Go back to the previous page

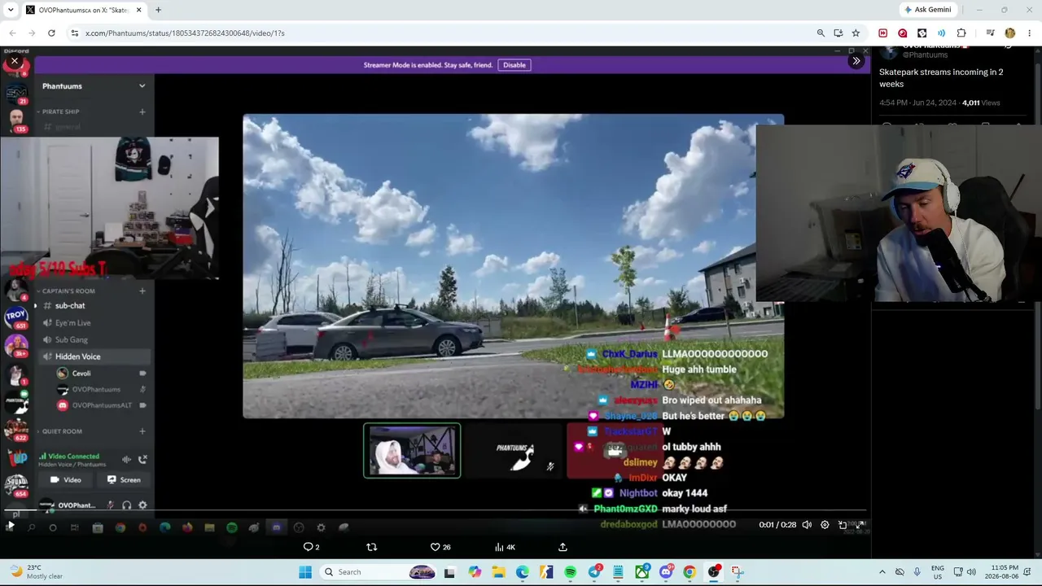point(12,33)
